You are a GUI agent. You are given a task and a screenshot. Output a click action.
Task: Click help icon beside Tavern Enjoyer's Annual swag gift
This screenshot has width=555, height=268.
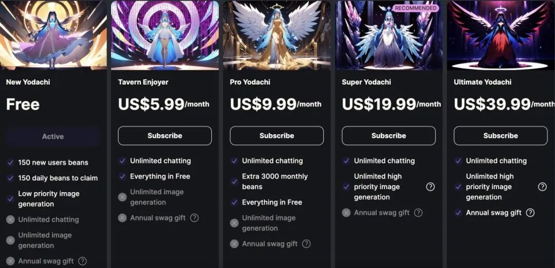tap(194, 218)
